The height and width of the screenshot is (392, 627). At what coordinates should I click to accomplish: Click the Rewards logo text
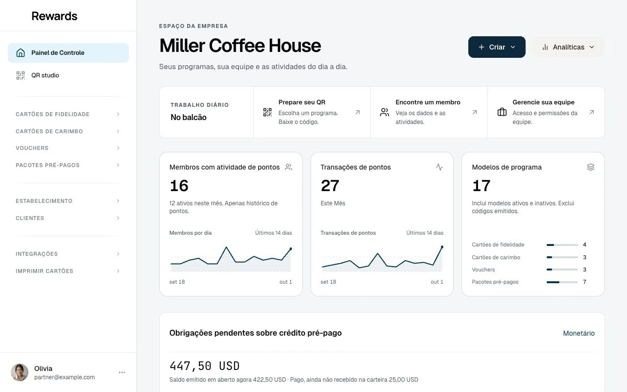(x=54, y=16)
